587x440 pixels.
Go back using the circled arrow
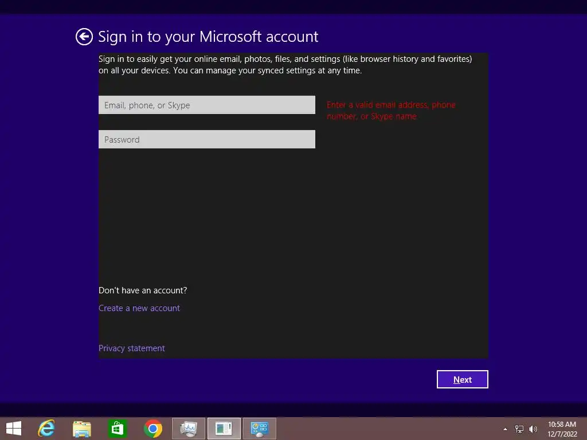84,37
